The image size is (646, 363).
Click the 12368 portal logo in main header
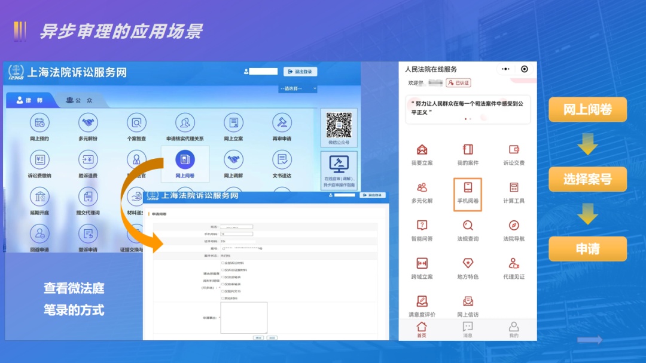pos(16,72)
